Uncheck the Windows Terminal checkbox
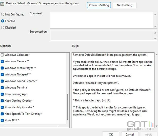Image resolution: width=158 pixels, height=136 pixels. coord(2,88)
